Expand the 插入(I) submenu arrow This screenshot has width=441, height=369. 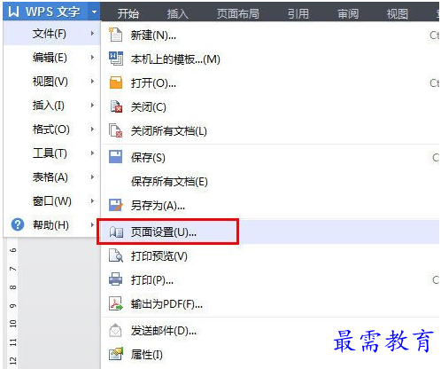pos(92,106)
